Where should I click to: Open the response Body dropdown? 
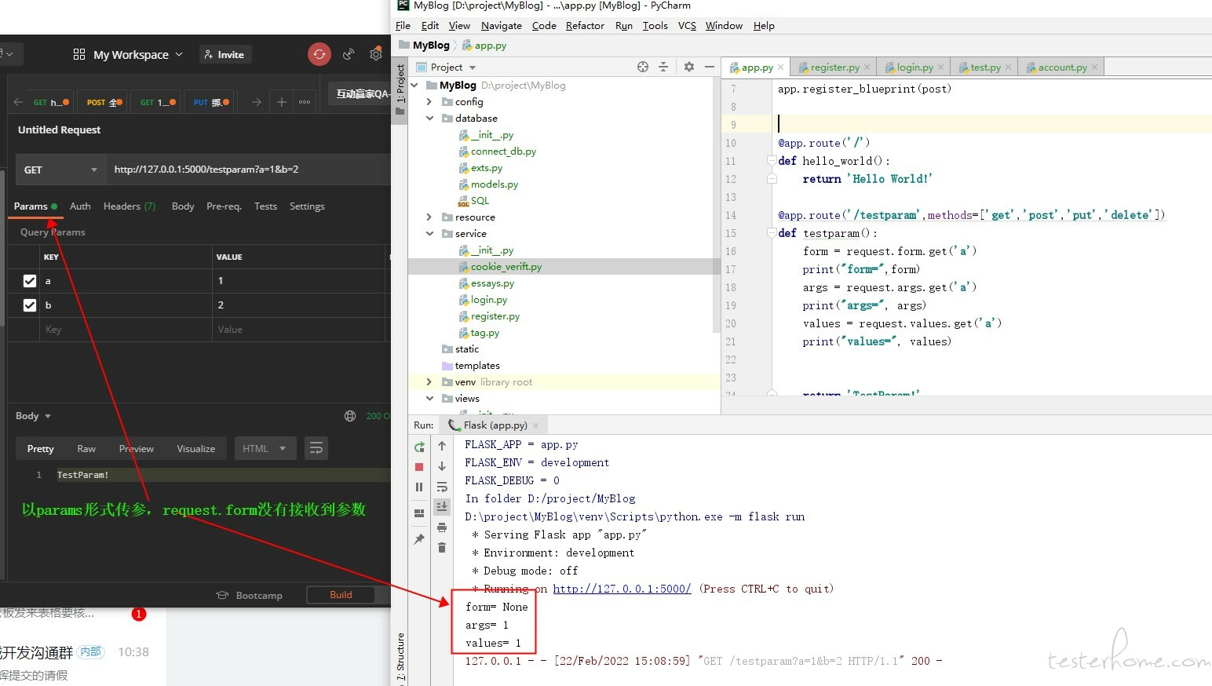33,416
